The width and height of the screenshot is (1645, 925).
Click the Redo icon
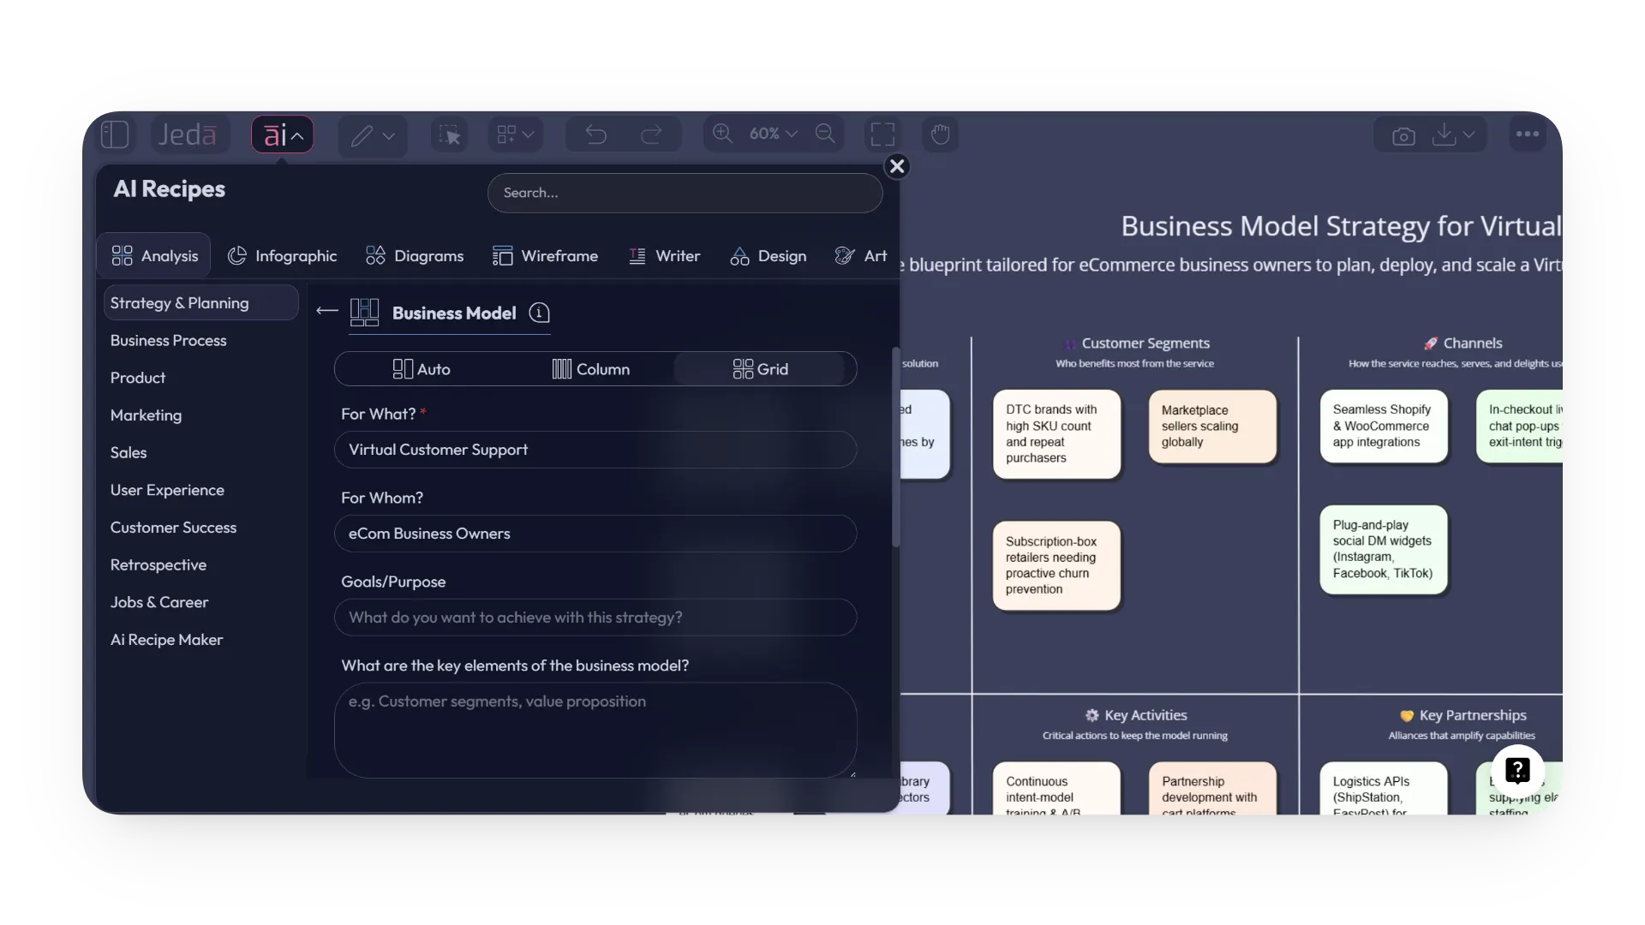[x=652, y=134]
